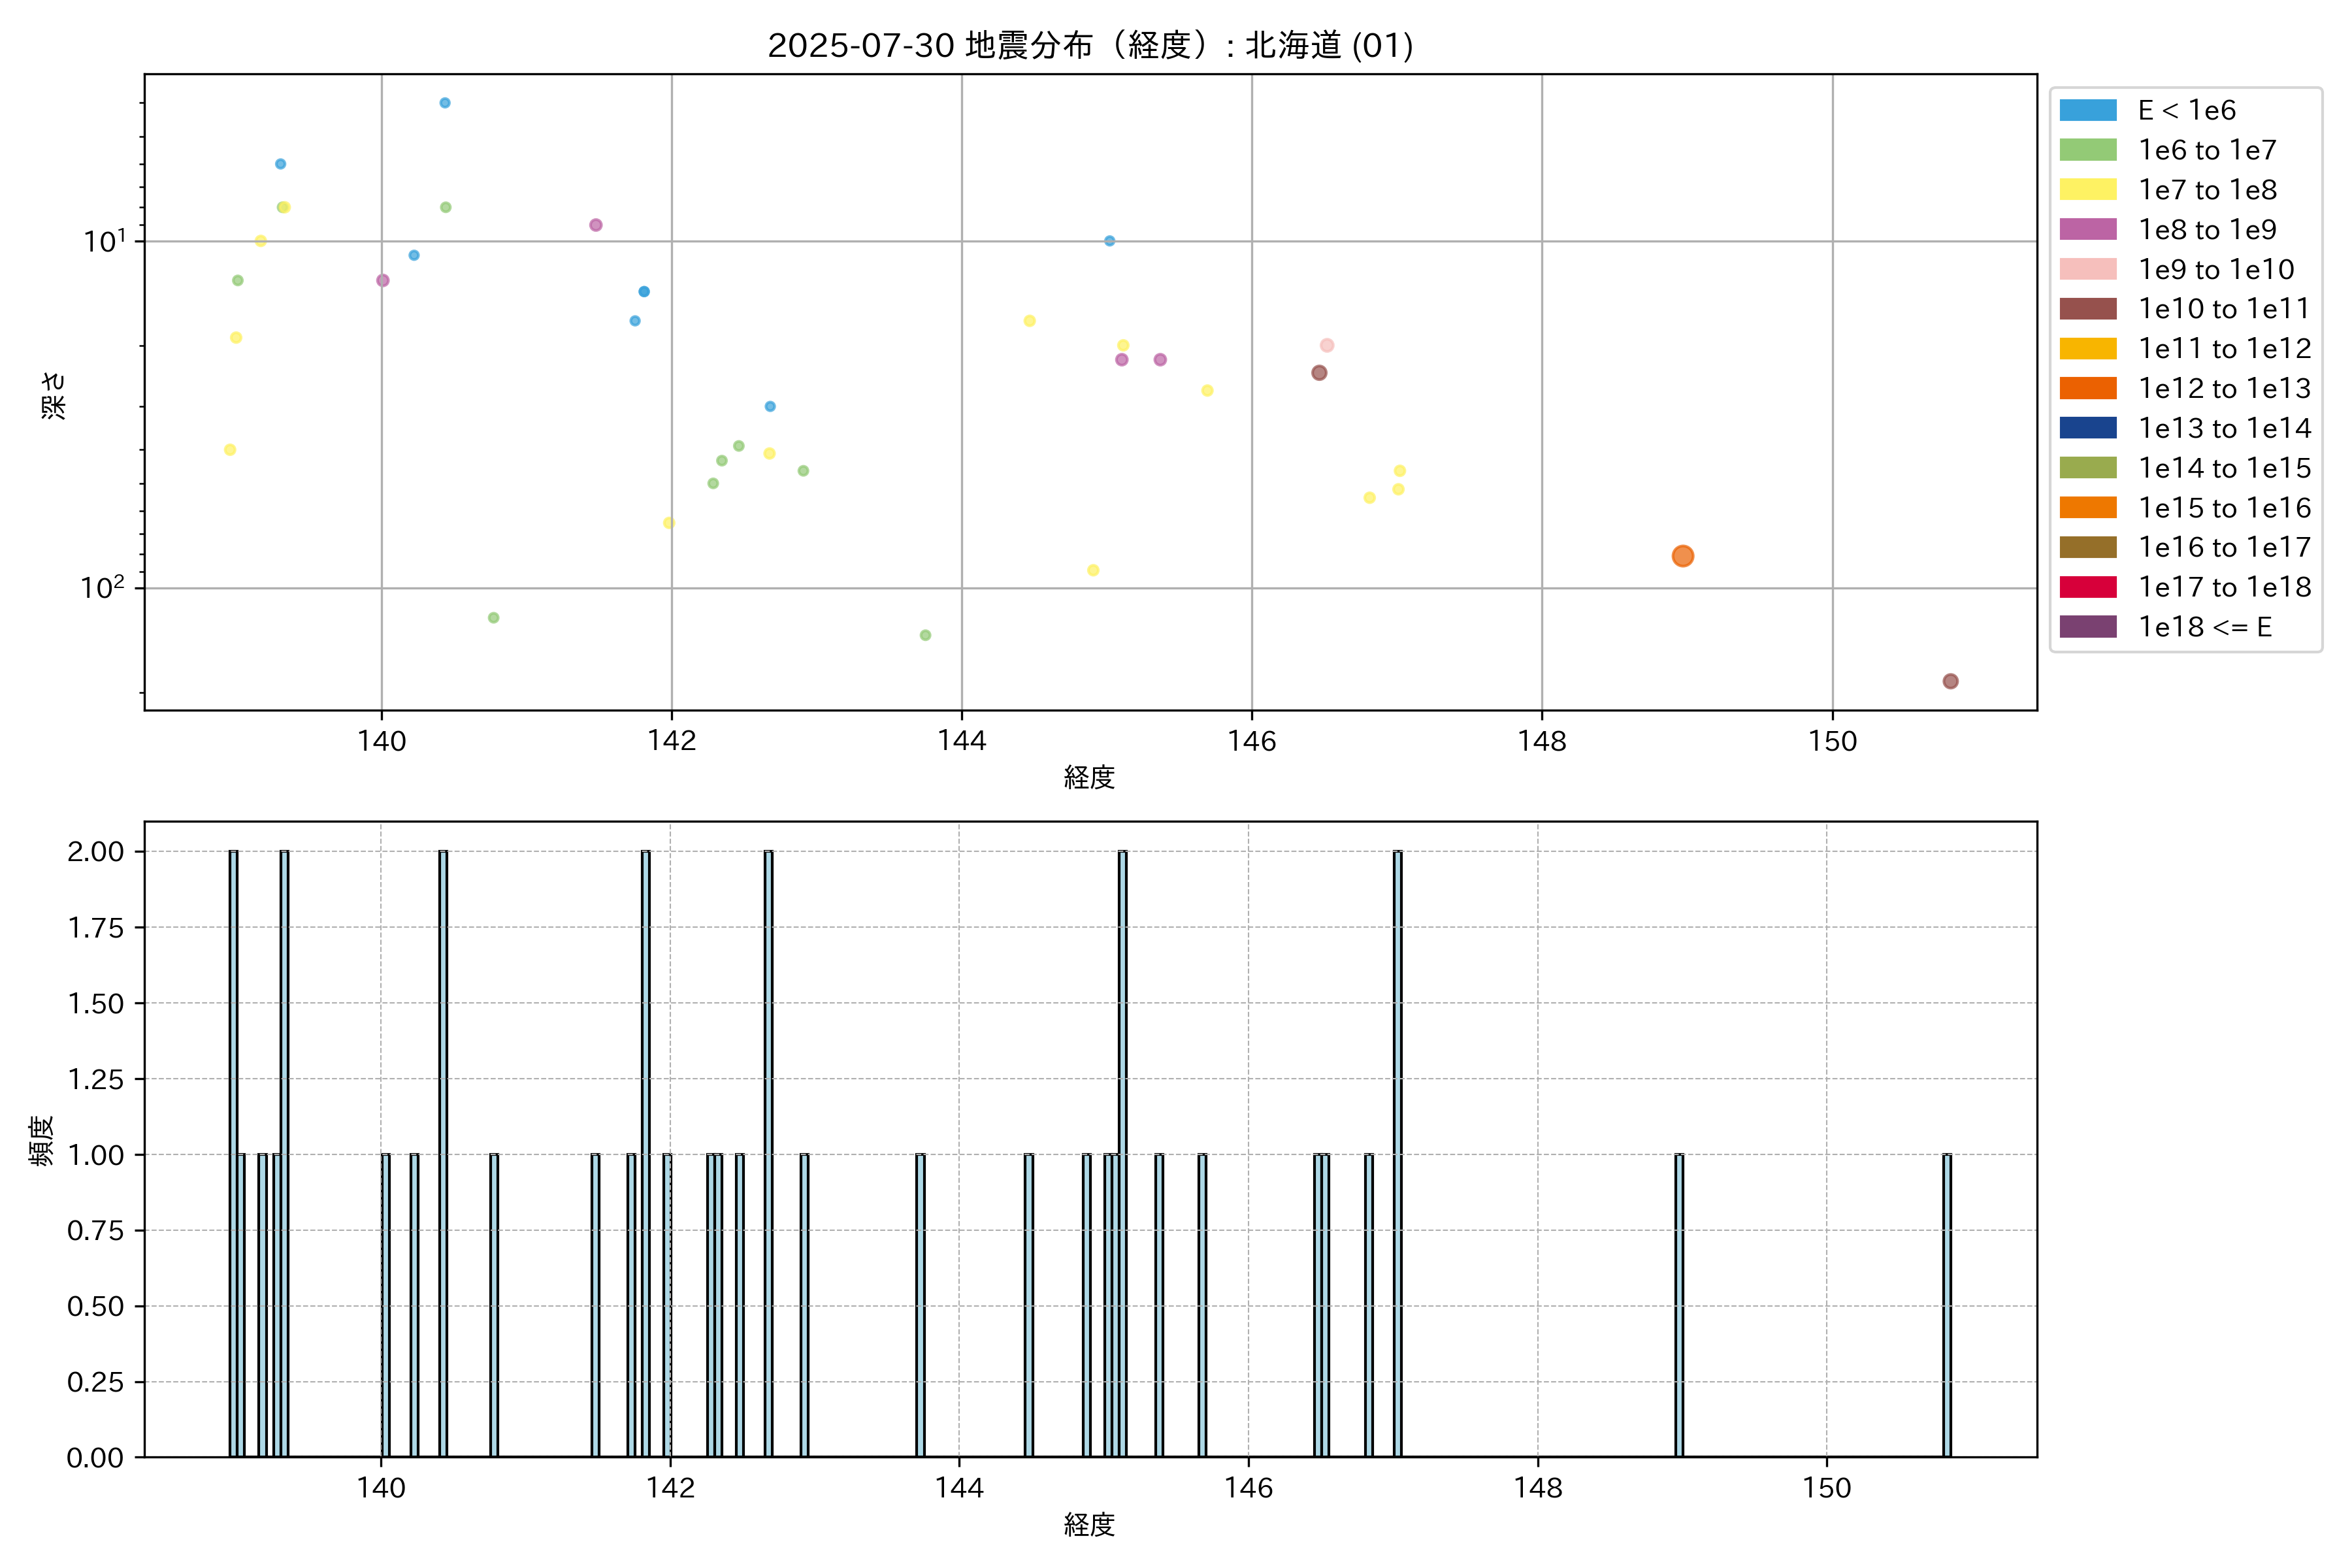The height and width of the screenshot is (1568, 2352).
Task: Click the yellow '1e7 to 1e8' legend swatch
Action: pos(2087,190)
